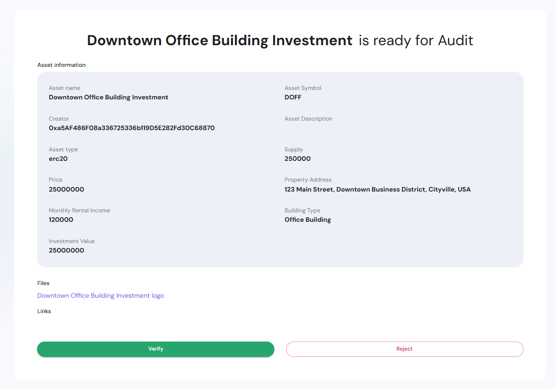Click the Files section heading
This screenshot has width=556, height=389.
(x=43, y=283)
